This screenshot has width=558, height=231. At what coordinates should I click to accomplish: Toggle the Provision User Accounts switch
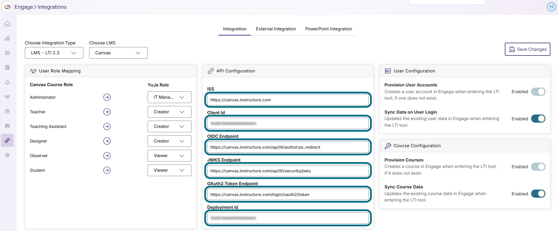pyautogui.click(x=538, y=92)
